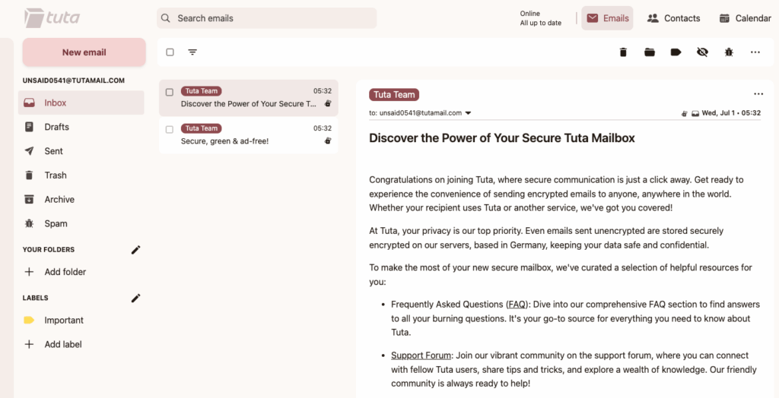Click the trash delete icon in toolbar
The height and width of the screenshot is (398, 779).
tap(623, 52)
